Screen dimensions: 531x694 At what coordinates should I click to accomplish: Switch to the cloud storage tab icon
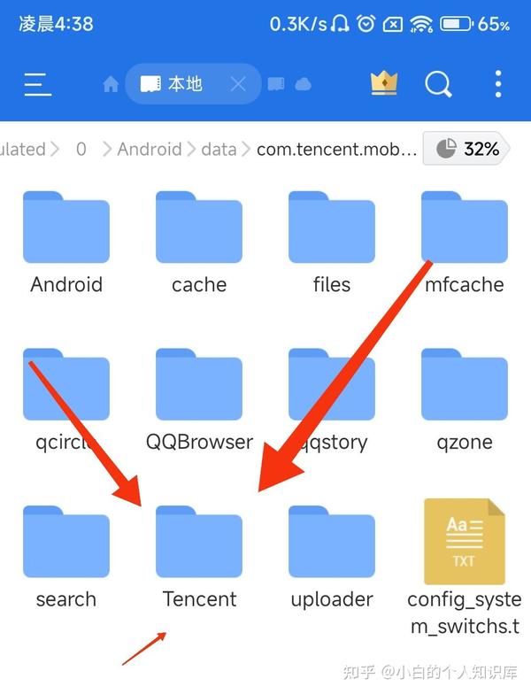point(303,84)
